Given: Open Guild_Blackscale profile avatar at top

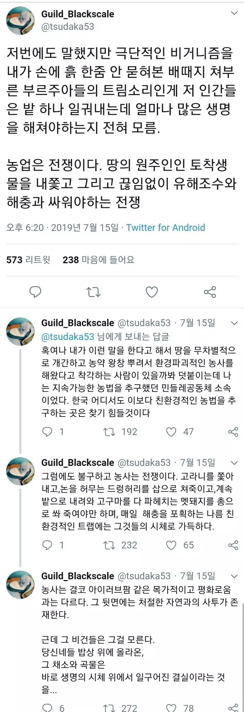Looking at the screenshot, I should pyautogui.click(x=20, y=20).
